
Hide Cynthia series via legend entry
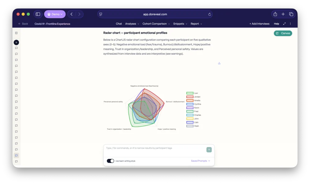[194, 104]
